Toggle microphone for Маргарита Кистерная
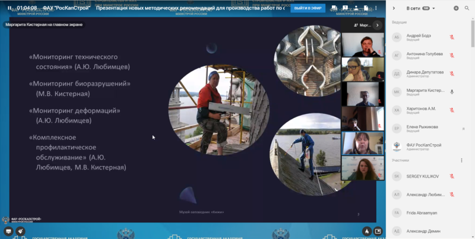Viewport: 475px width, 239px height. coord(452,92)
